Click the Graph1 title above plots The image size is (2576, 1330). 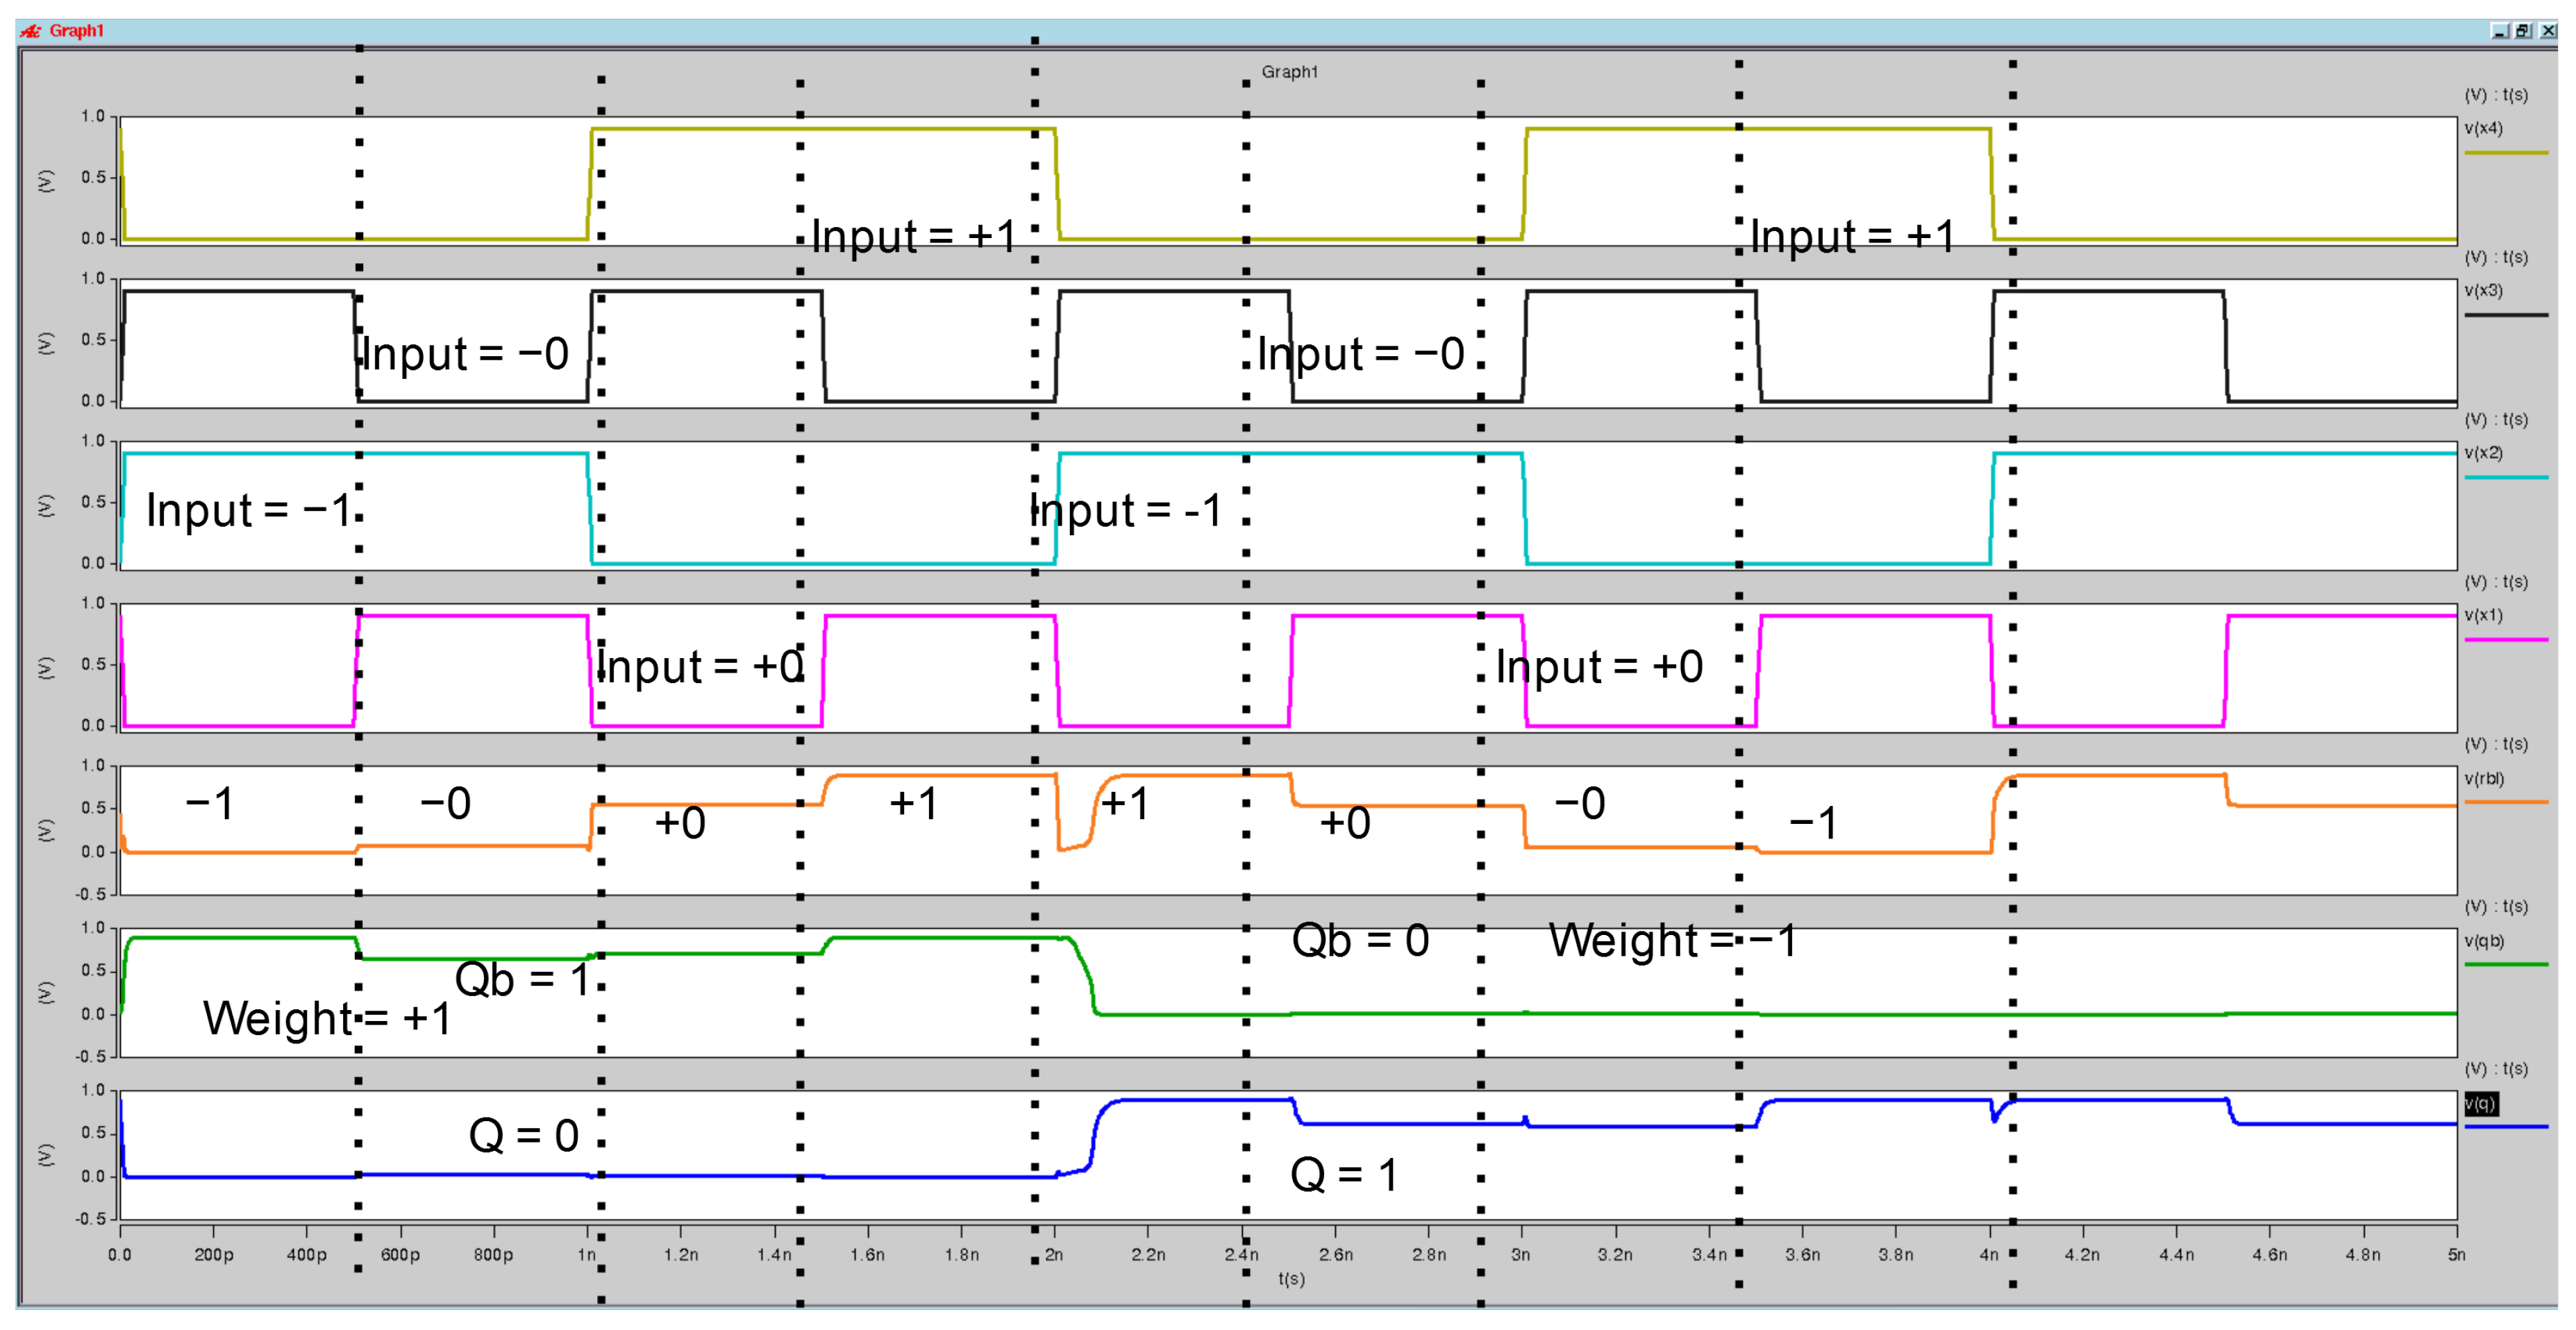[x=1290, y=72]
